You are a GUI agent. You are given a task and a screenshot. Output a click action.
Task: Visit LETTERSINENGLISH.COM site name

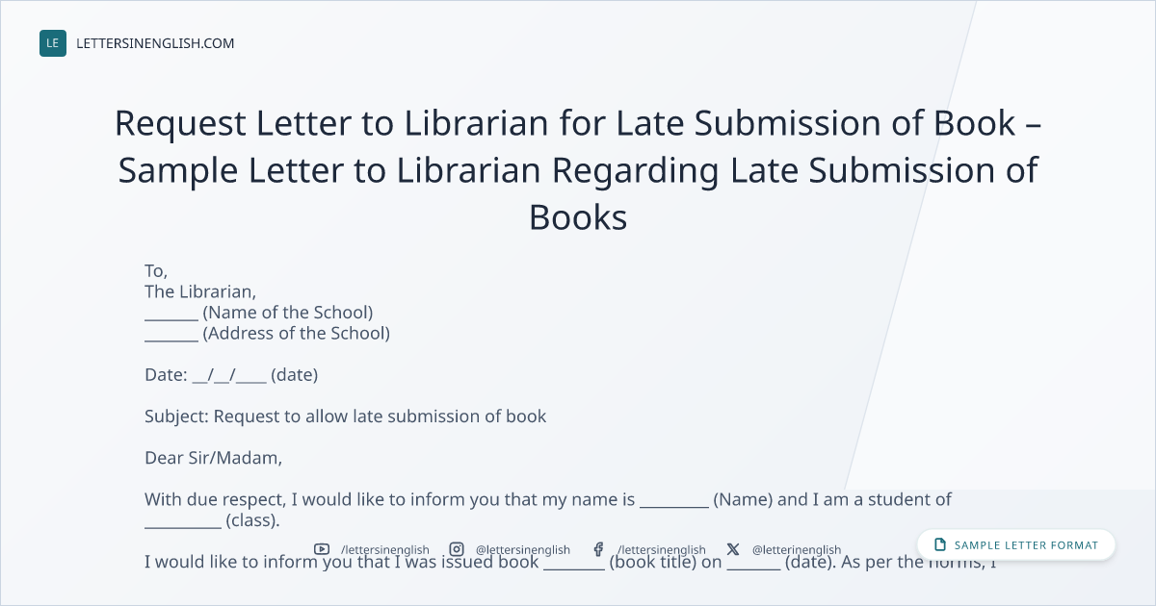coord(155,43)
